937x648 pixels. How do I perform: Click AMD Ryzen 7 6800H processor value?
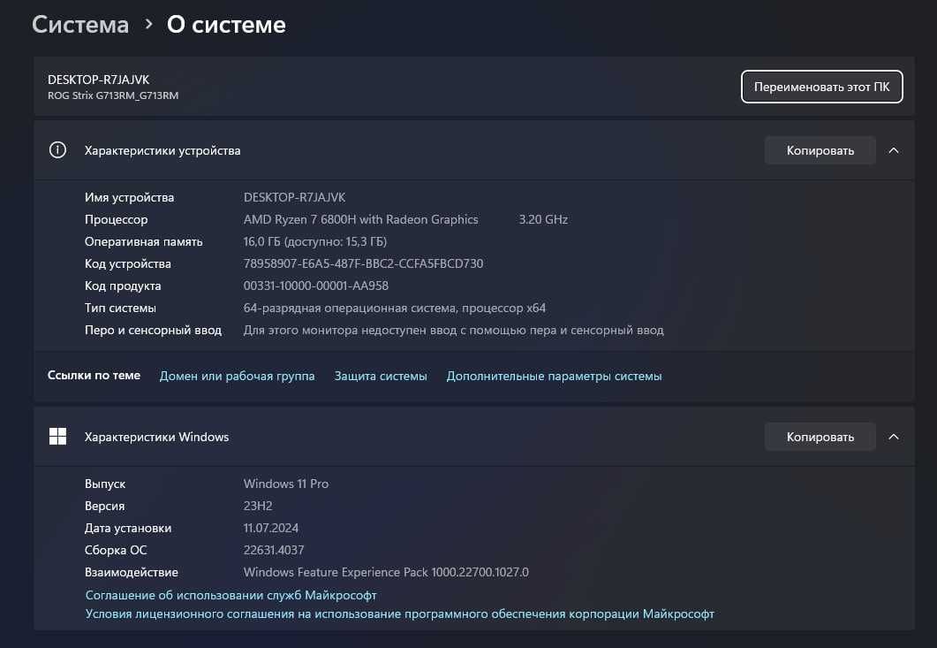(x=361, y=219)
